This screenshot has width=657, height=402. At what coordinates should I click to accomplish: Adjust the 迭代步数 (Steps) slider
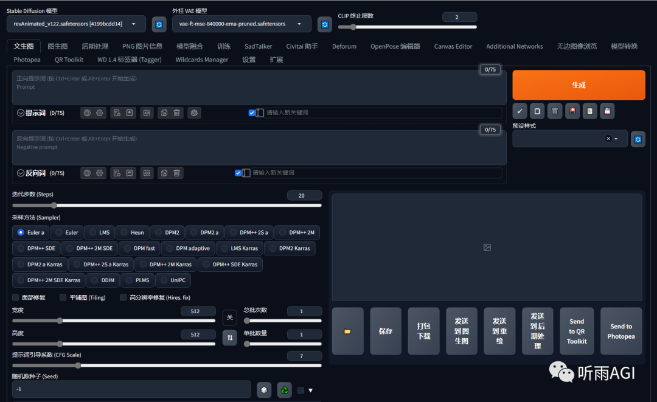click(x=167, y=205)
